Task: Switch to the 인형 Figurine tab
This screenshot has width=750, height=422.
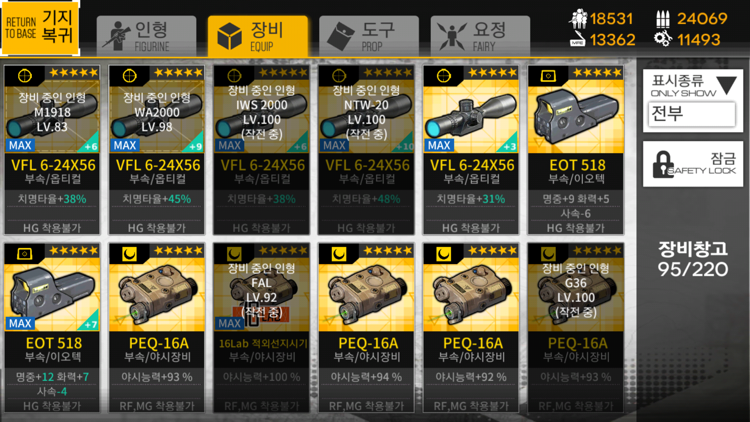Action: tap(146, 36)
